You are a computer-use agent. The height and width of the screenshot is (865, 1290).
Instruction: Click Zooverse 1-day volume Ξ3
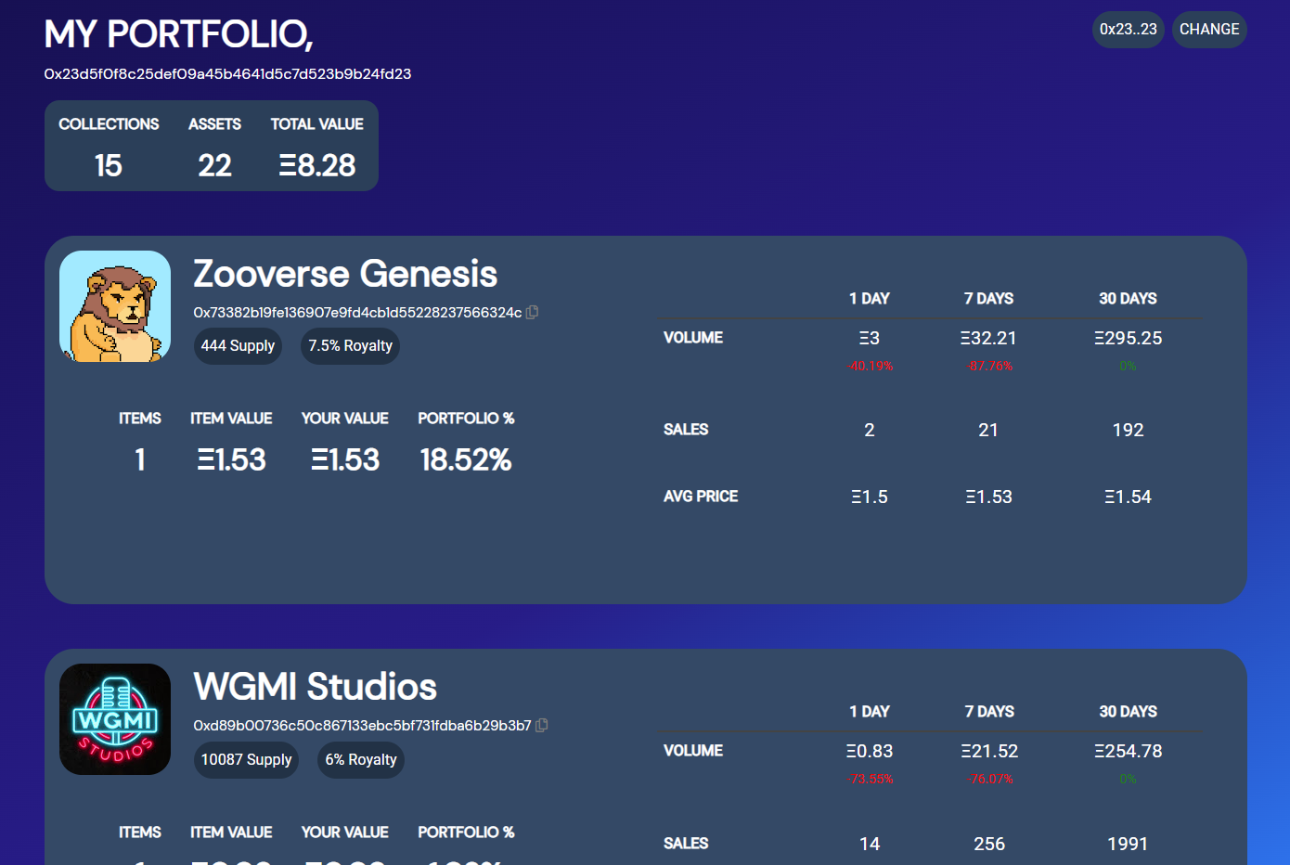pos(870,339)
